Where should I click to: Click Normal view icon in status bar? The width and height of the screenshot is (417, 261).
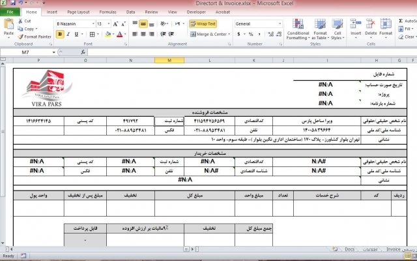point(408,256)
